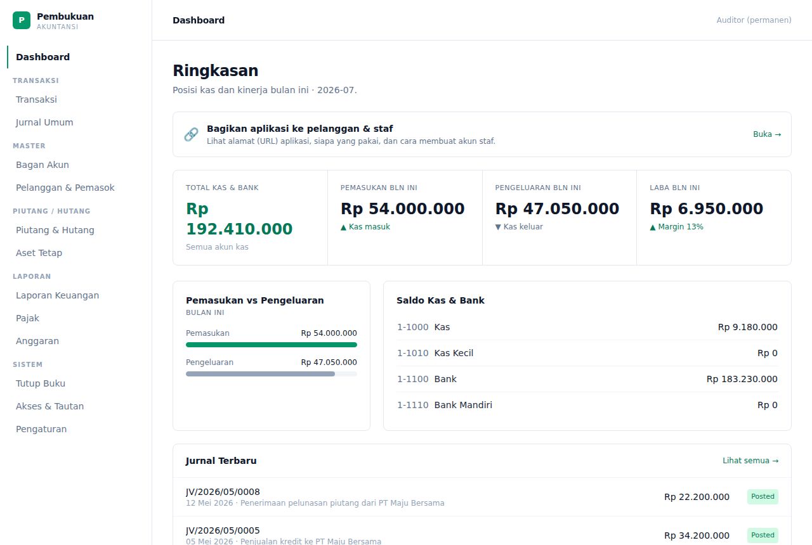This screenshot has width=812, height=545.
Task: Click the Saldo Kas & Bank card title
Action: 440,300
